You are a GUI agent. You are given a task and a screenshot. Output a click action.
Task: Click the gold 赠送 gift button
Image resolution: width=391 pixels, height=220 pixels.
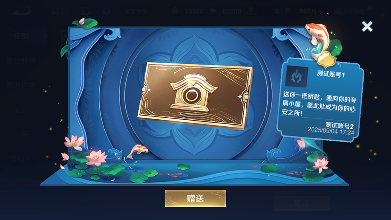195,198
